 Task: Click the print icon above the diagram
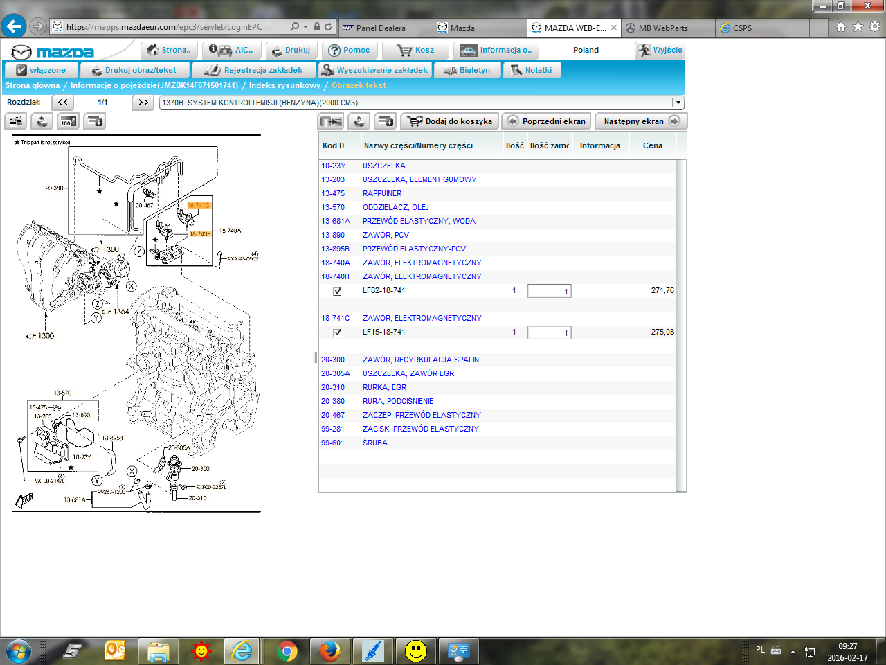pos(42,122)
